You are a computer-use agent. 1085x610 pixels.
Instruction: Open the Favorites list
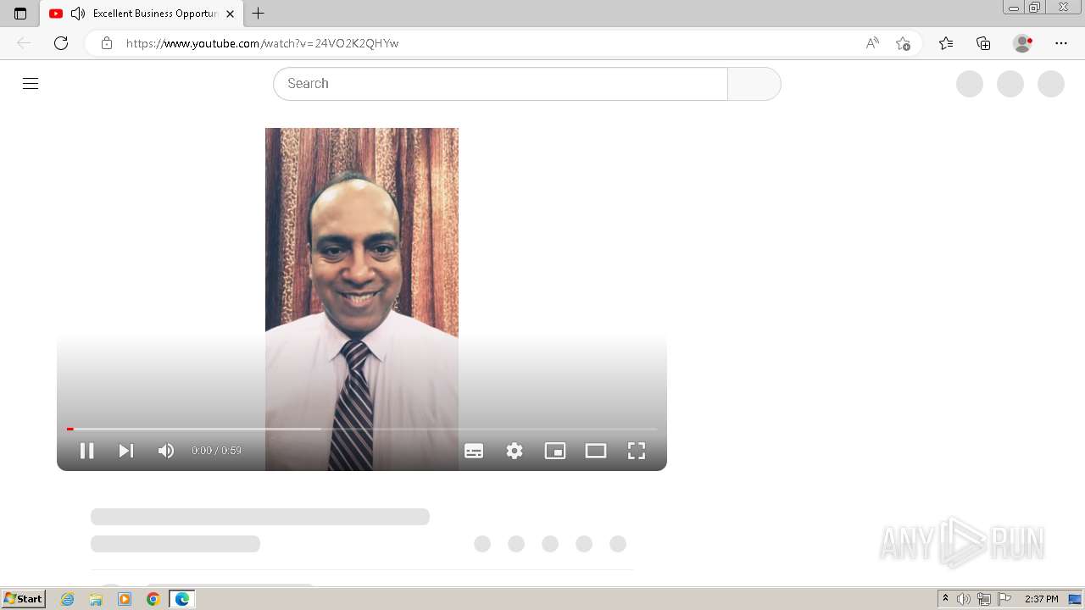coord(946,43)
